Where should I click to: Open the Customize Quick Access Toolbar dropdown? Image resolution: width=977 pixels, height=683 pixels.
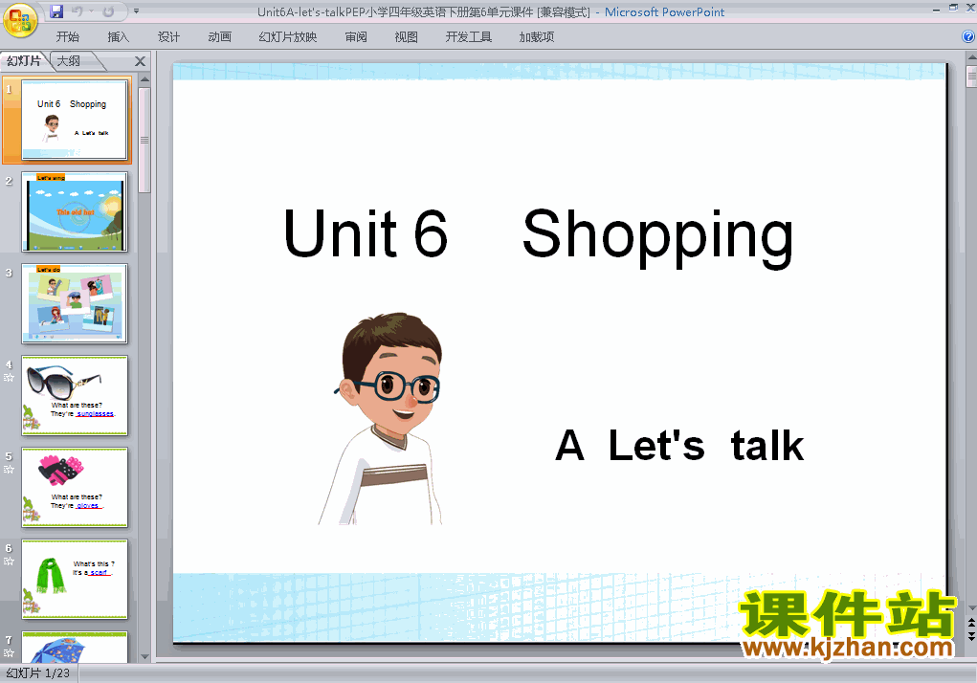tap(137, 11)
